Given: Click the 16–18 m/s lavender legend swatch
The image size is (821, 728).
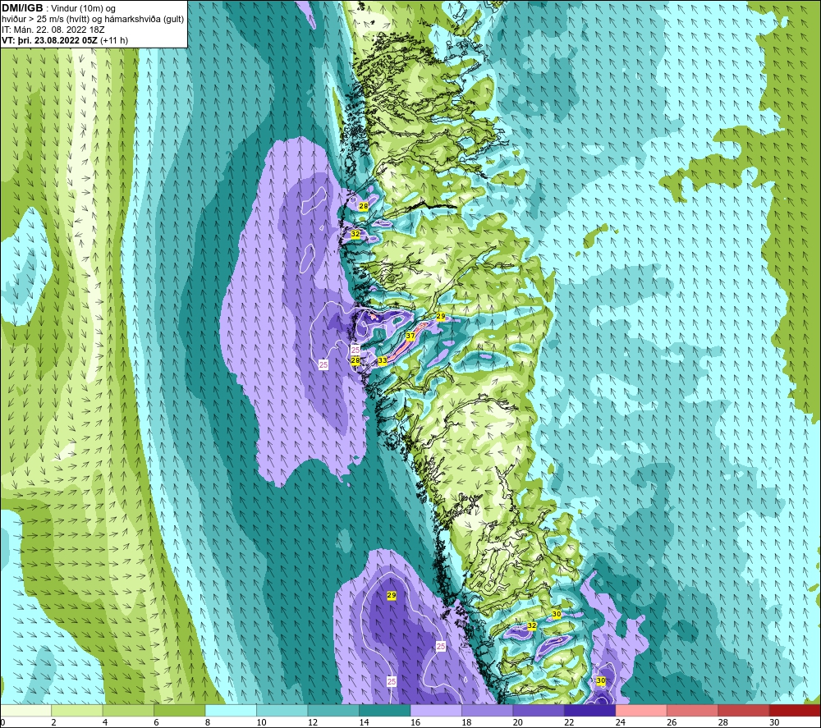Looking at the screenshot, I should pyautogui.click(x=436, y=710).
